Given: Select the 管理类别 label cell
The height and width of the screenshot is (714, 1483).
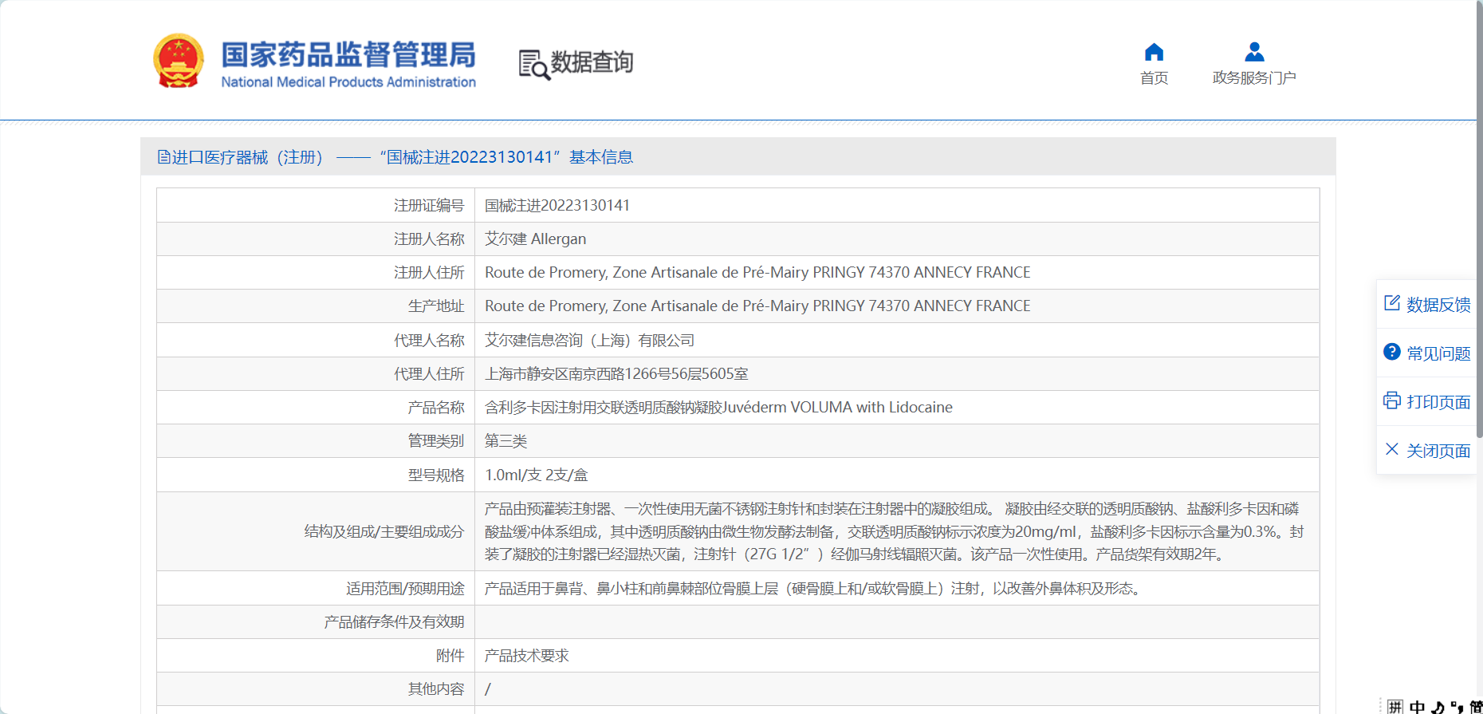Looking at the screenshot, I should coord(316,440).
